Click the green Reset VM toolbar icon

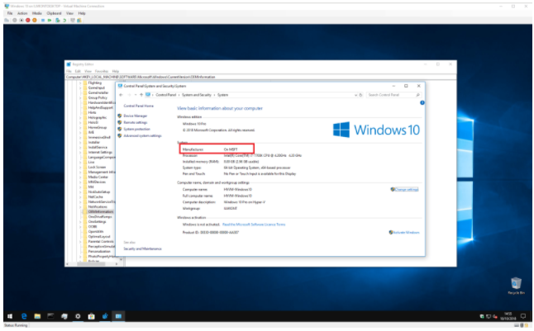(x=50, y=21)
